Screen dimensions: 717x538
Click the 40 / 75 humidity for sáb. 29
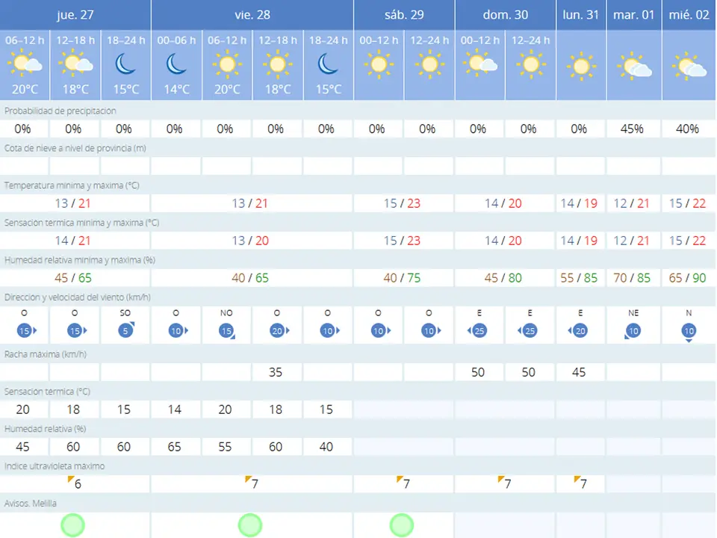click(402, 278)
